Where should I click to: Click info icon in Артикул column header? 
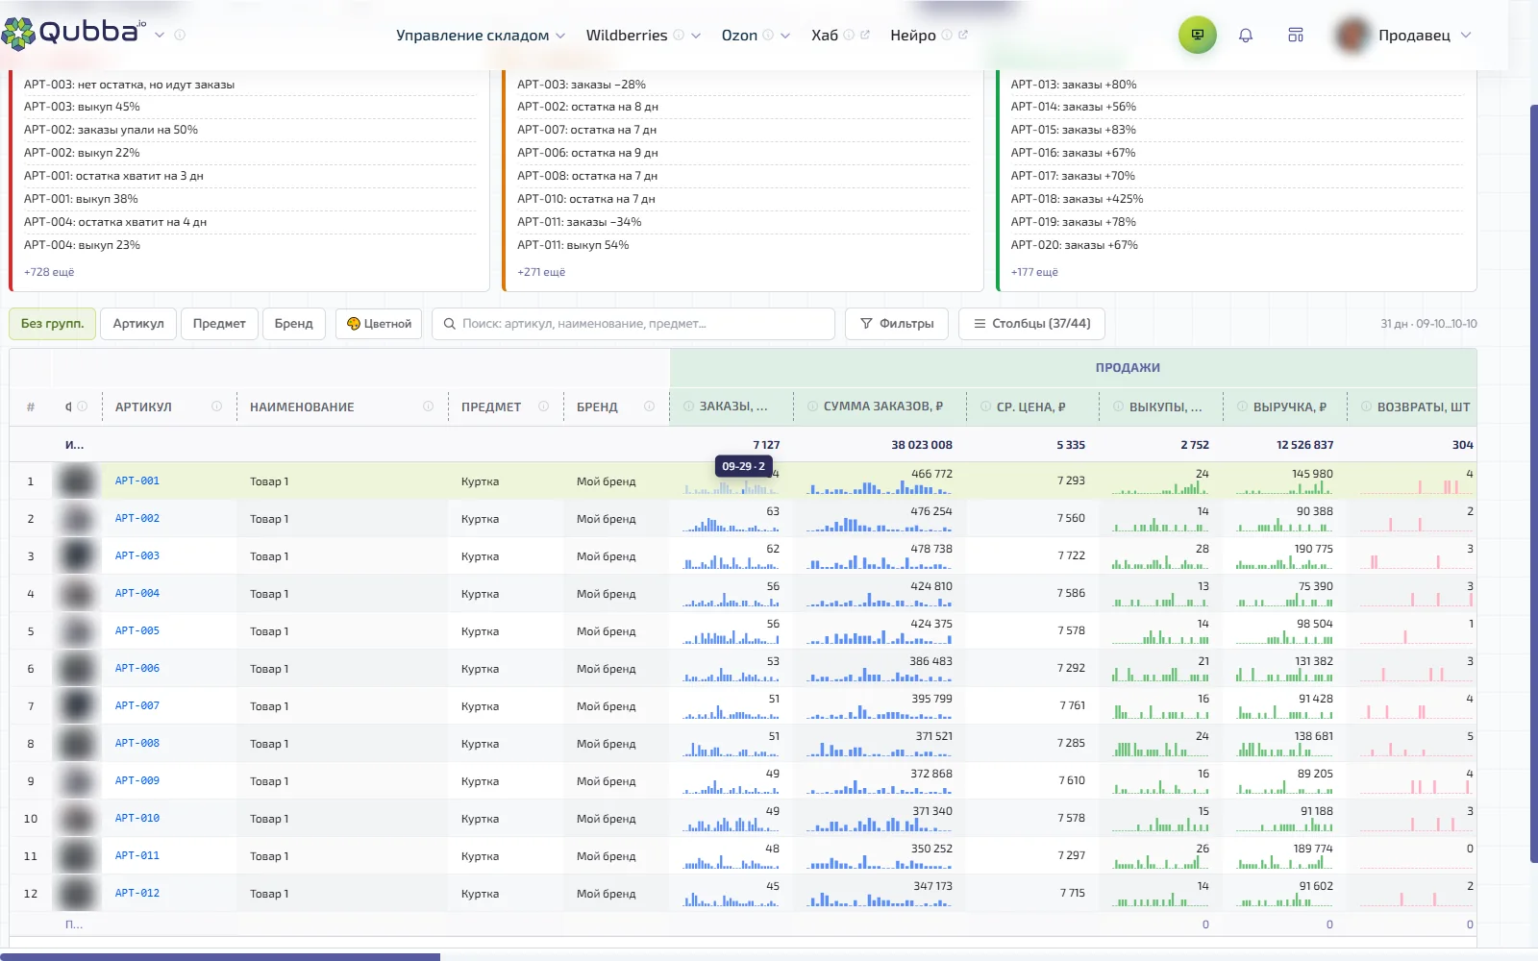216,407
